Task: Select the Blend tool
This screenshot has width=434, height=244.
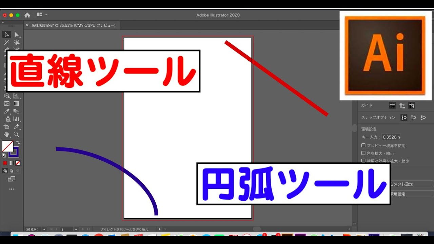Action: (x=16, y=111)
